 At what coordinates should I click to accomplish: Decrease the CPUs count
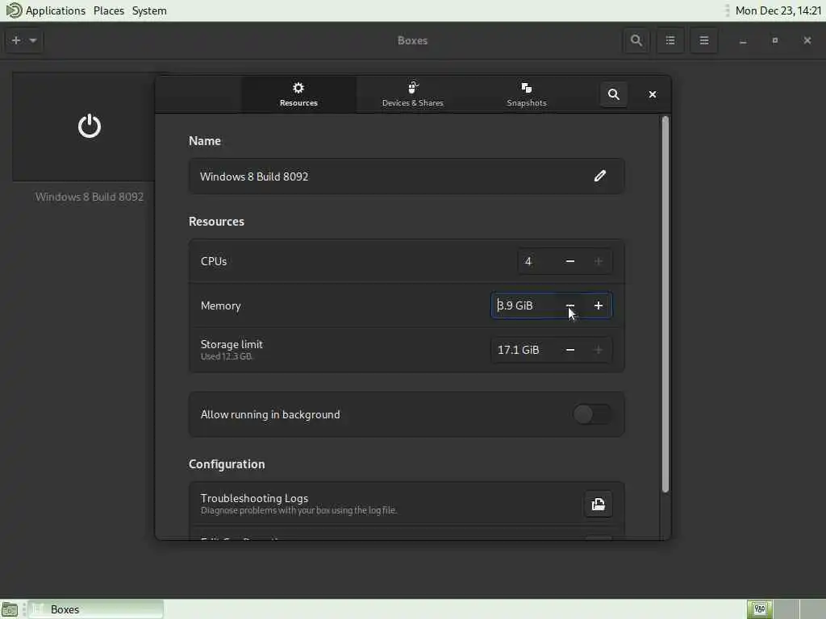(x=570, y=262)
